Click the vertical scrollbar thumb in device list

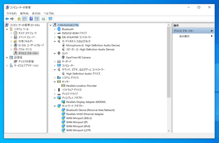(168, 62)
